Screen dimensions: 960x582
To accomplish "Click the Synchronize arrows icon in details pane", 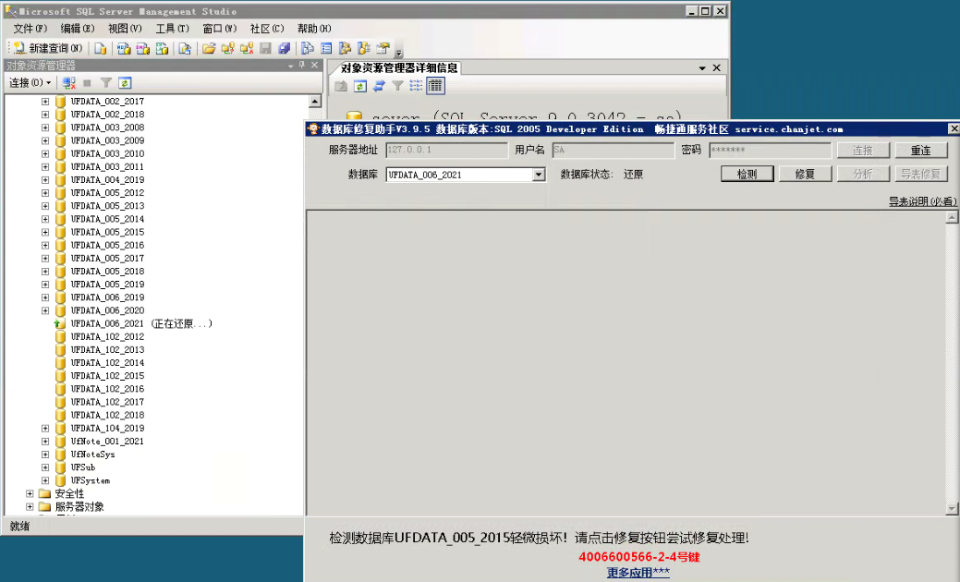I will coord(379,86).
